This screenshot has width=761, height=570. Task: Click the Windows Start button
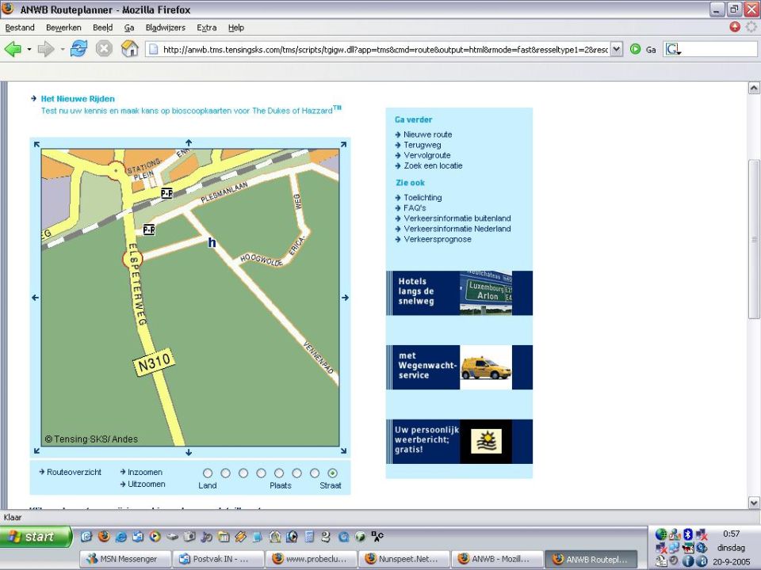36,537
